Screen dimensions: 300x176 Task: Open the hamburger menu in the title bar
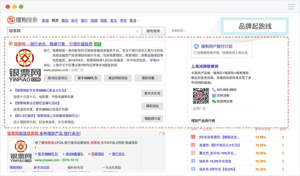coord(291,7)
